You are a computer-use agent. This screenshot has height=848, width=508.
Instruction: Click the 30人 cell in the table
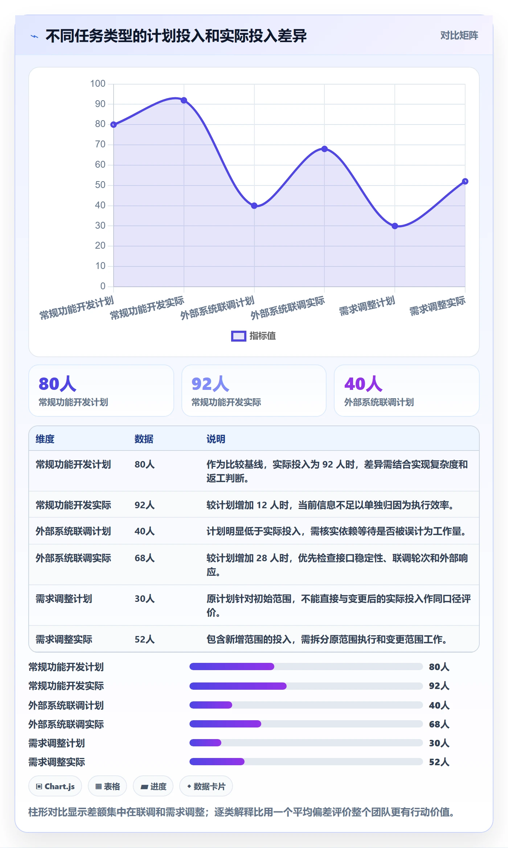click(x=145, y=599)
